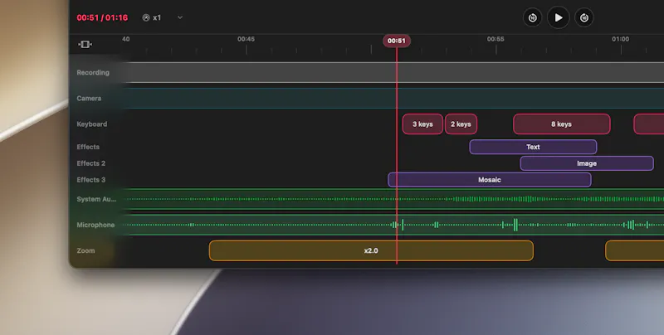This screenshot has height=335, width=664.
Task: Skip back 10 seconds
Action: tap(532, 17)
